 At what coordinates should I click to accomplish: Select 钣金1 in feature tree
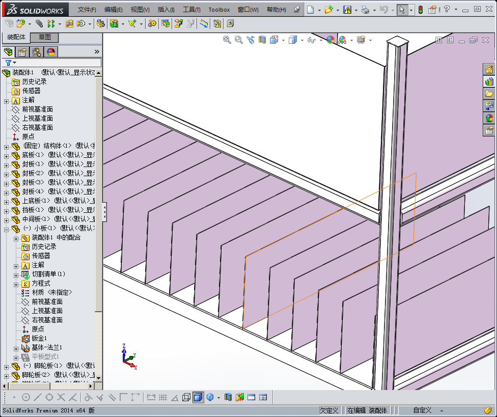[x=39, y=338]
